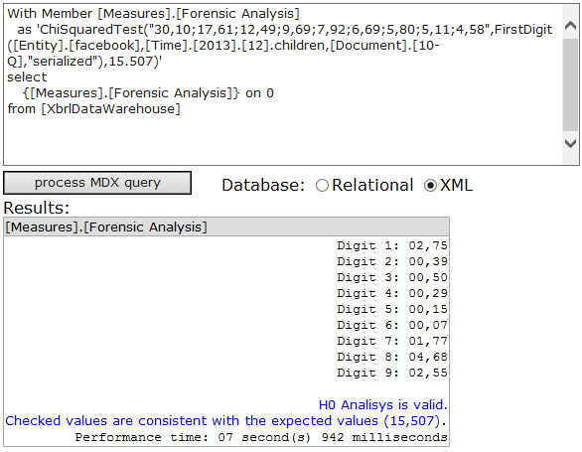
Task: Click the 'Digit 2: 00,39' result line
Action: 392,261
